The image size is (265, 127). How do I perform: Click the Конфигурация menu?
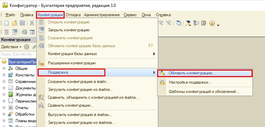(50, 15)
